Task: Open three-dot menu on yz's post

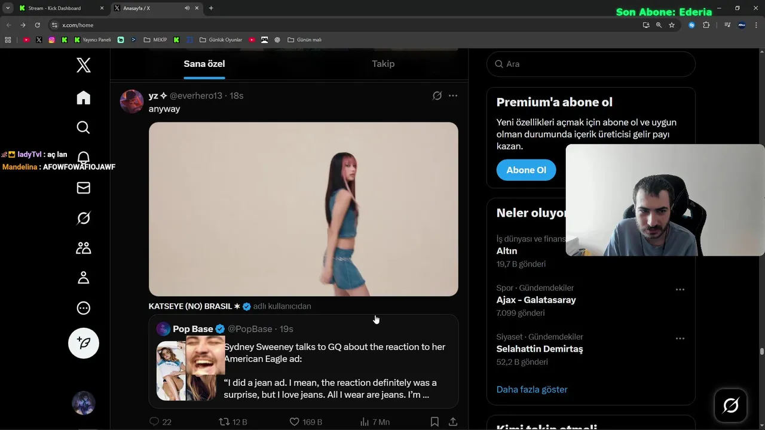Action: pyautogui.click(x=453, y=96)
